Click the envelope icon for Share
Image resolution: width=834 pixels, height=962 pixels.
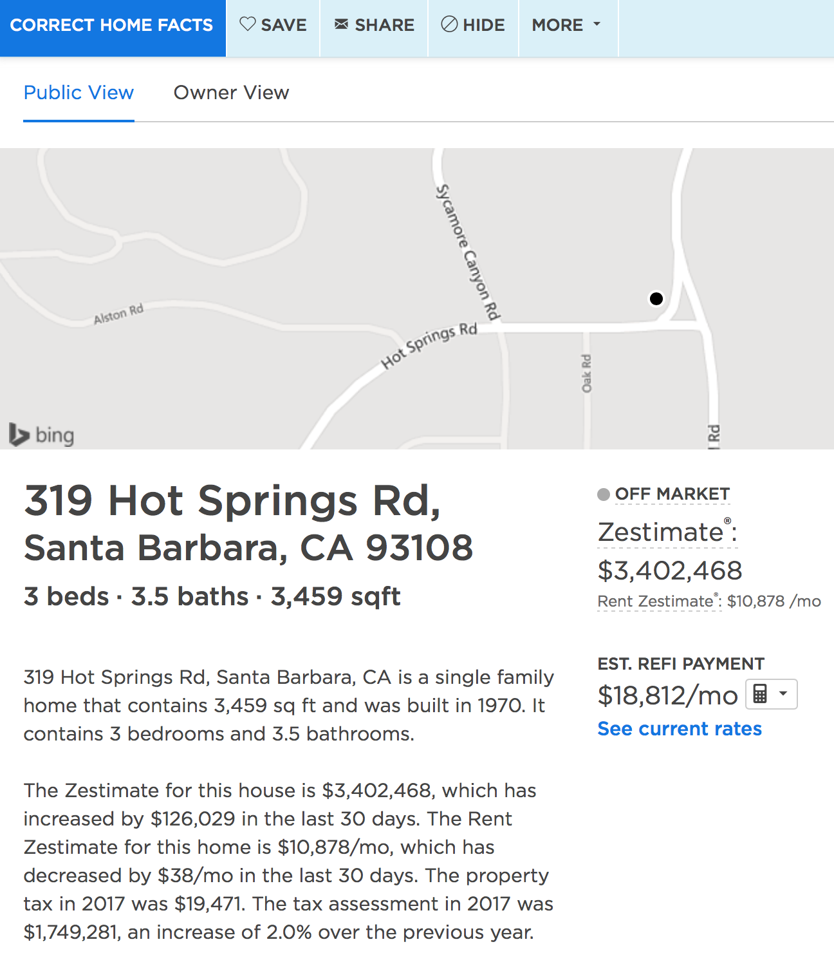341,24
